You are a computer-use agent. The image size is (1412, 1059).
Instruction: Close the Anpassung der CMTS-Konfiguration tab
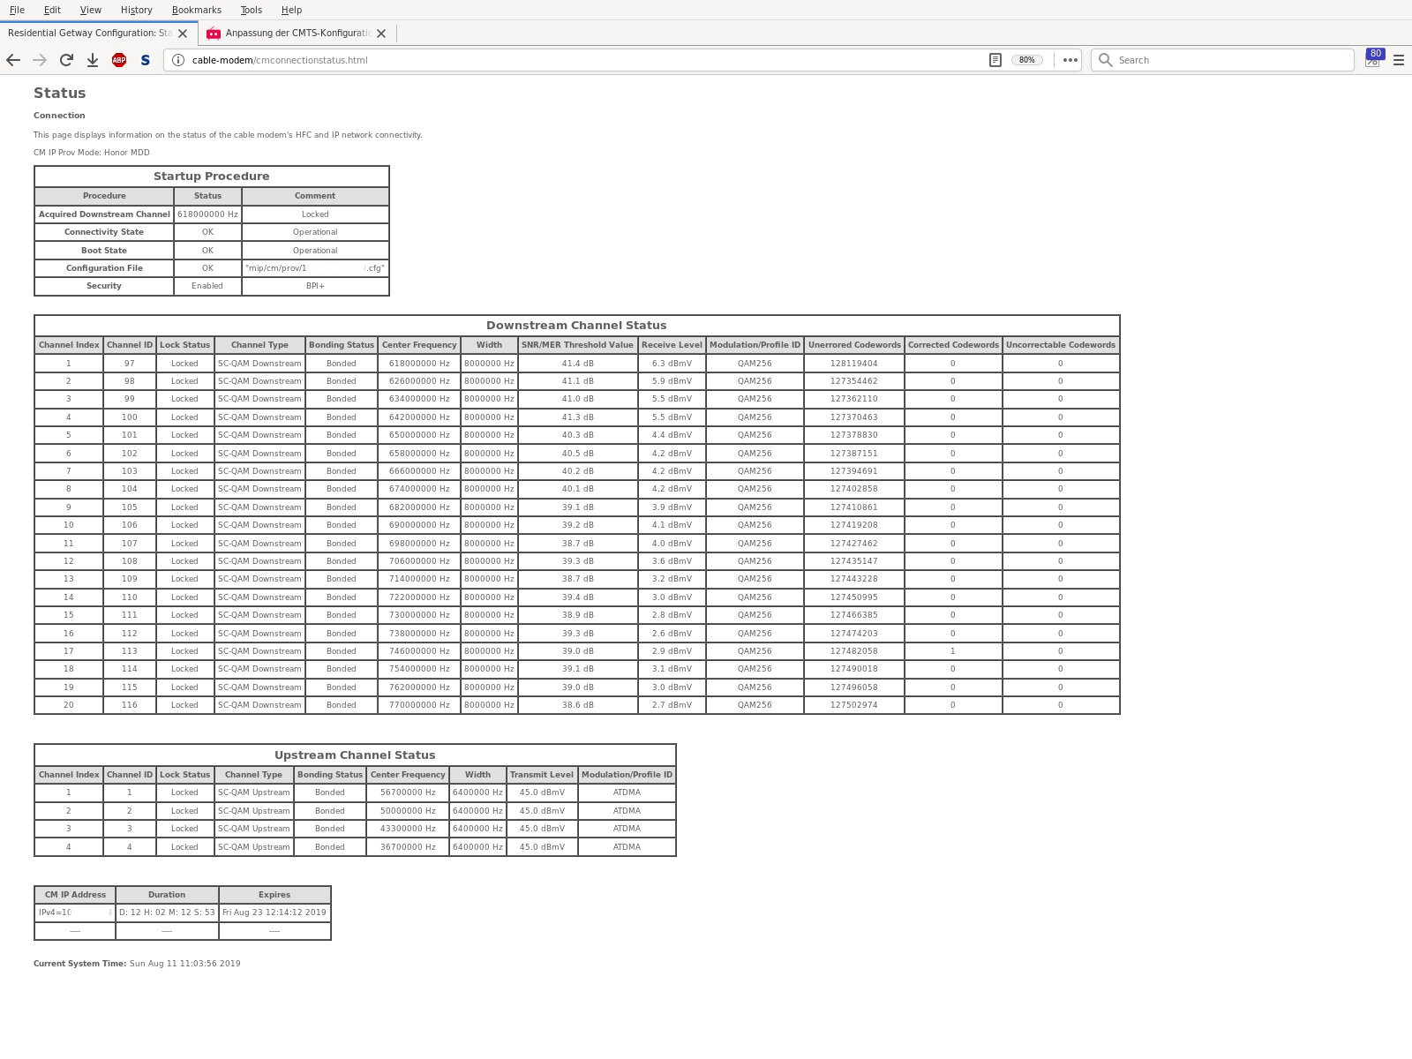381,34
